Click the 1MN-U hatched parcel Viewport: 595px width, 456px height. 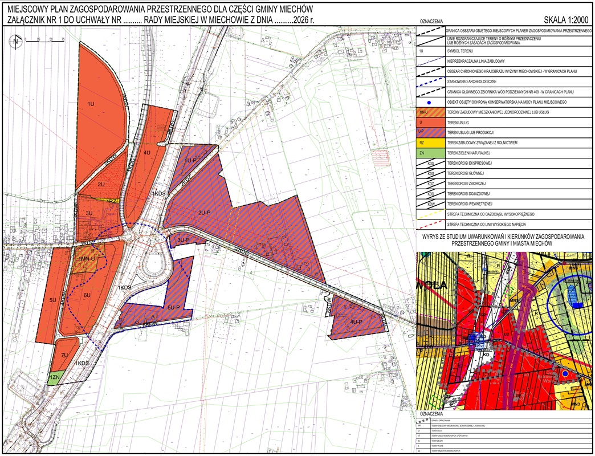click(x=87, y=259)
